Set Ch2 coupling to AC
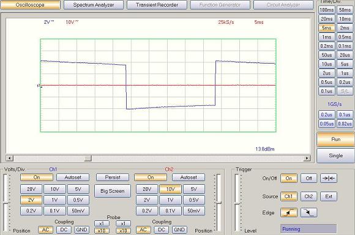 (143, 229)
